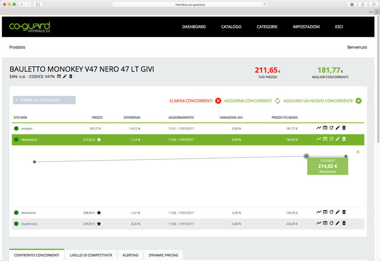The width and height of the screenshot is (380, 261).
Task: Click green plus add competitor icon
Action: click(x=358, y=101)
